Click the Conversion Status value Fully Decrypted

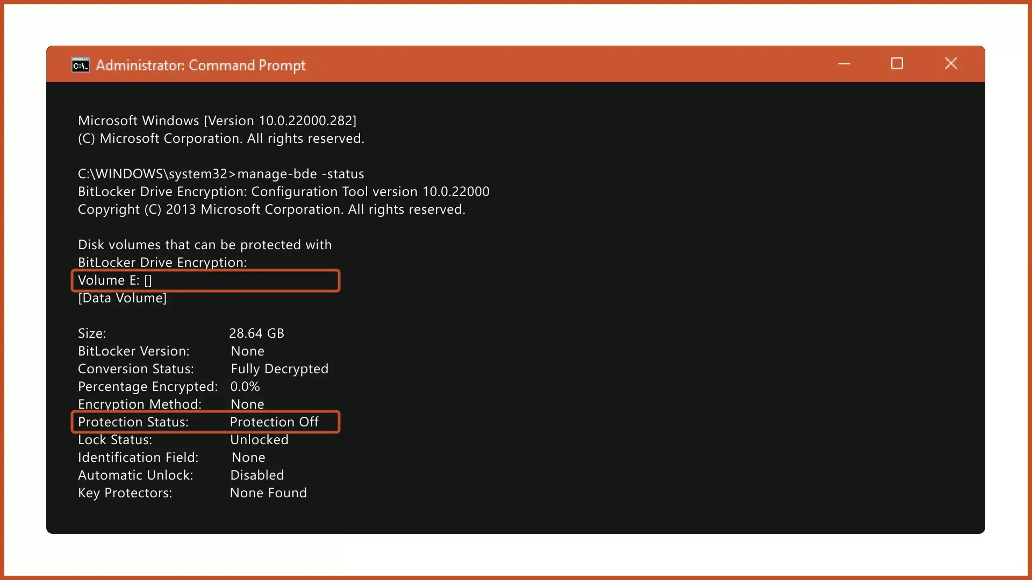[279, 368]
